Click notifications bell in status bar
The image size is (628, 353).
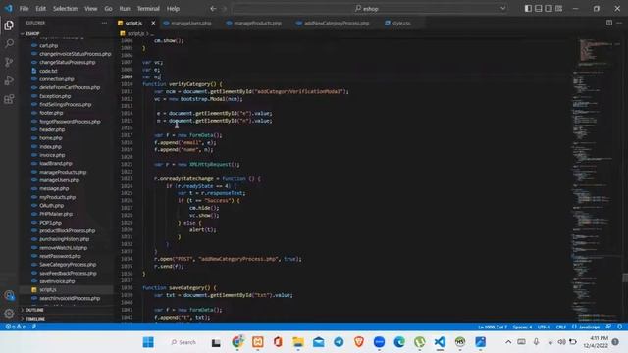[619, 327]
